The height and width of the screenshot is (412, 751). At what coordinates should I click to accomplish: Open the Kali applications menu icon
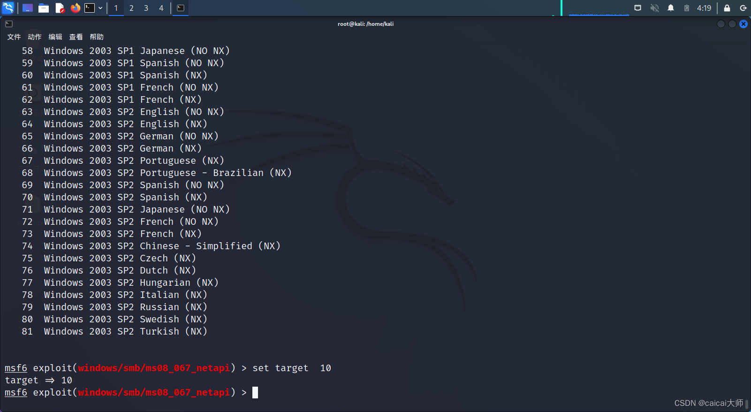(8, 8)
